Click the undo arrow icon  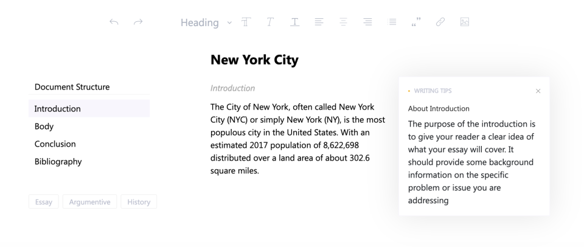click(x=114, y=22)
